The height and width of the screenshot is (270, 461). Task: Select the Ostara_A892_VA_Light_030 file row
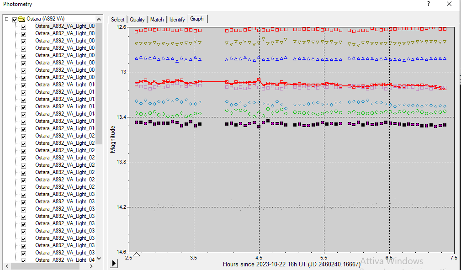click(x=65, y=194)
